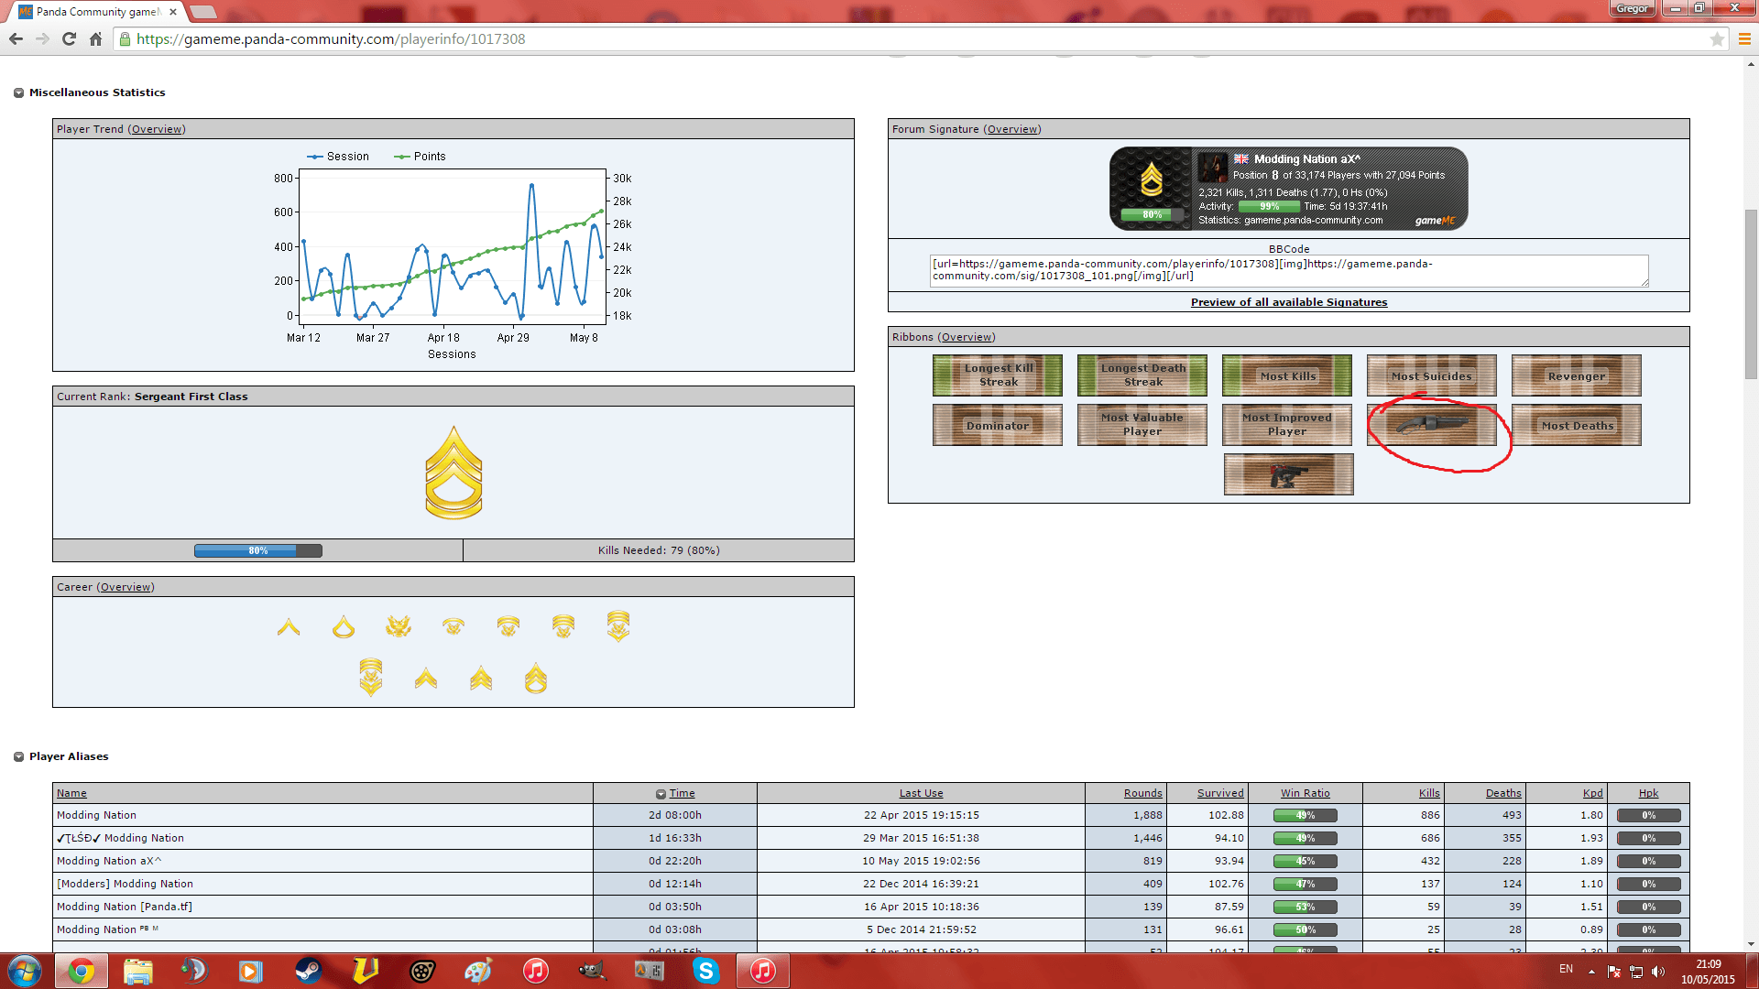Launch GIMP from the taskbar

[592, 971]
